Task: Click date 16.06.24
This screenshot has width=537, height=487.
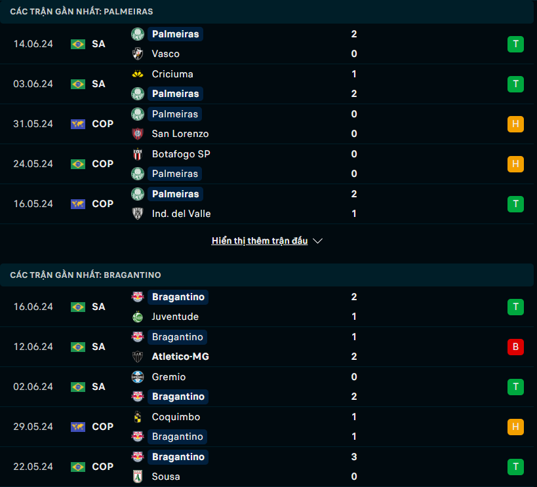Action: click(33, 307)
